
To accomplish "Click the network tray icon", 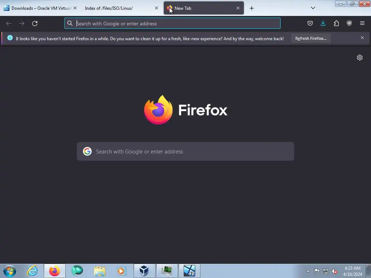I will coord(326,271).
